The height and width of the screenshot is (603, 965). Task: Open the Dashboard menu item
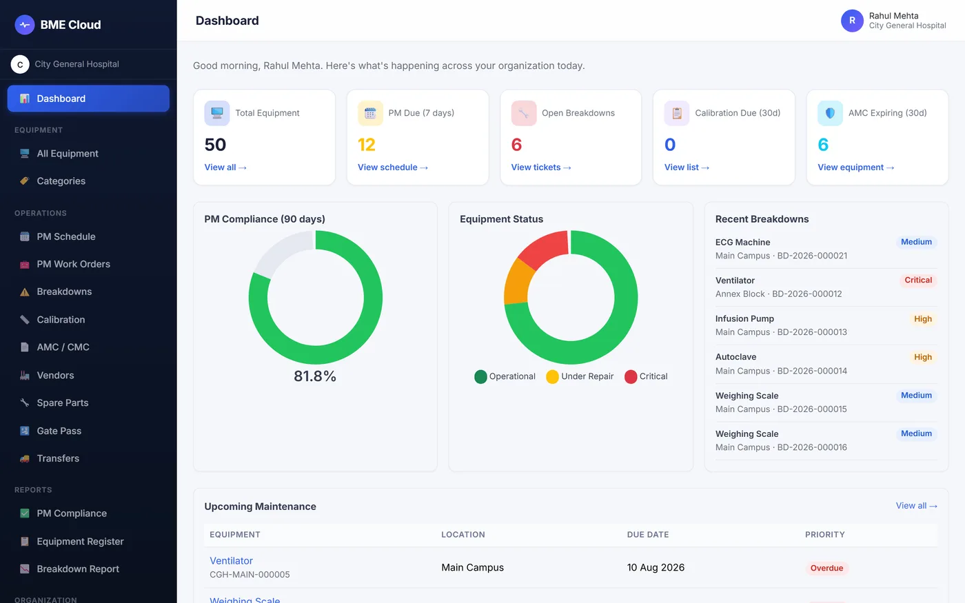(x=88, y=99)
